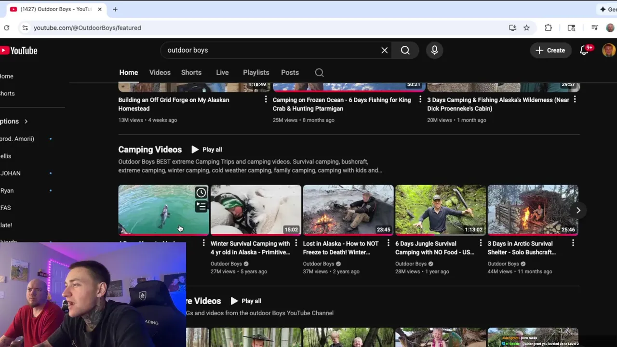Switch to the Live tab

pos(222,72)
